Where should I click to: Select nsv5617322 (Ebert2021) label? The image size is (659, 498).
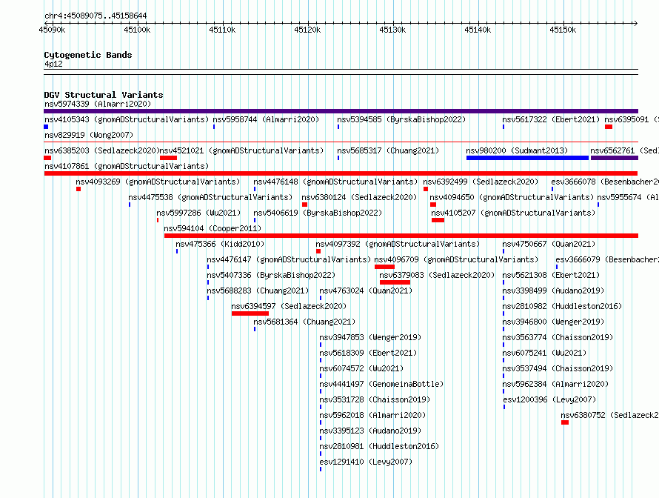pyautogui.click(x=551, y=119)
